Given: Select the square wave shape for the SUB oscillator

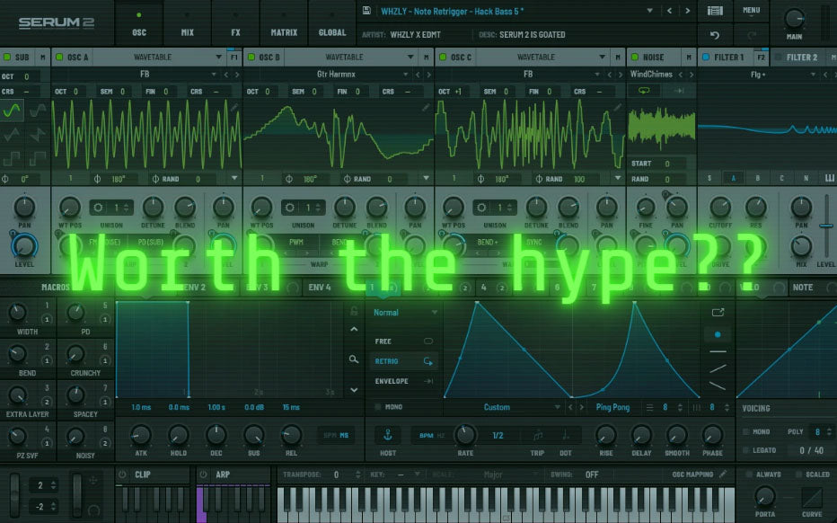Looking at the screenshot, I should click(x=11, y=159).
